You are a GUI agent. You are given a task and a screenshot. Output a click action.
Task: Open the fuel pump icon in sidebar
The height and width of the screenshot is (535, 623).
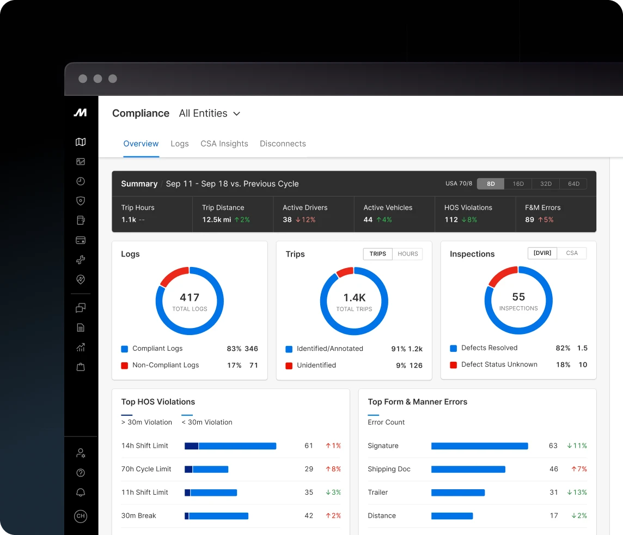pyautogui.click(x=81, y=221)
